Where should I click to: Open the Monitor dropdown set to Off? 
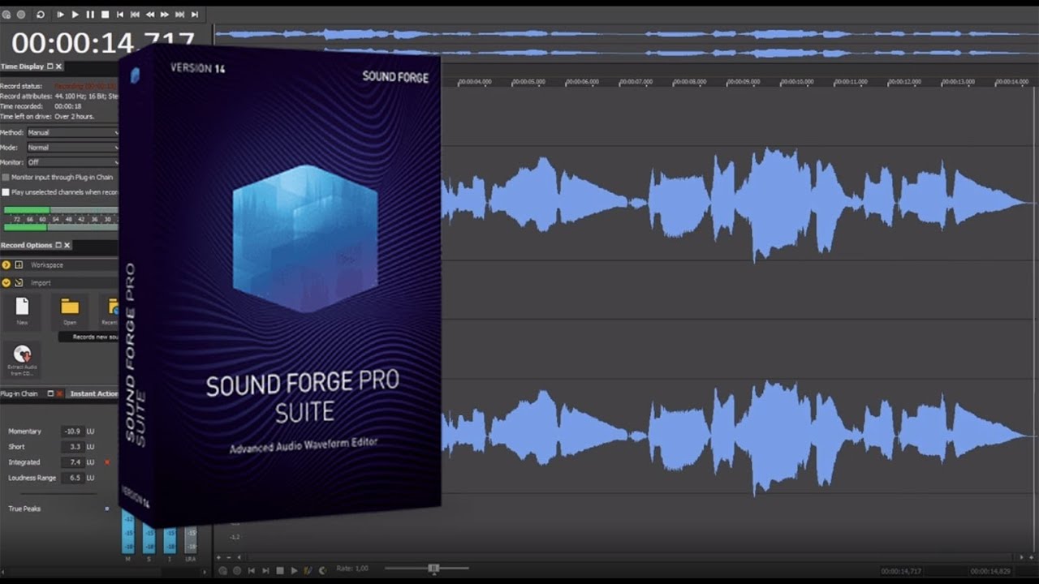click(x=73, y=162)
